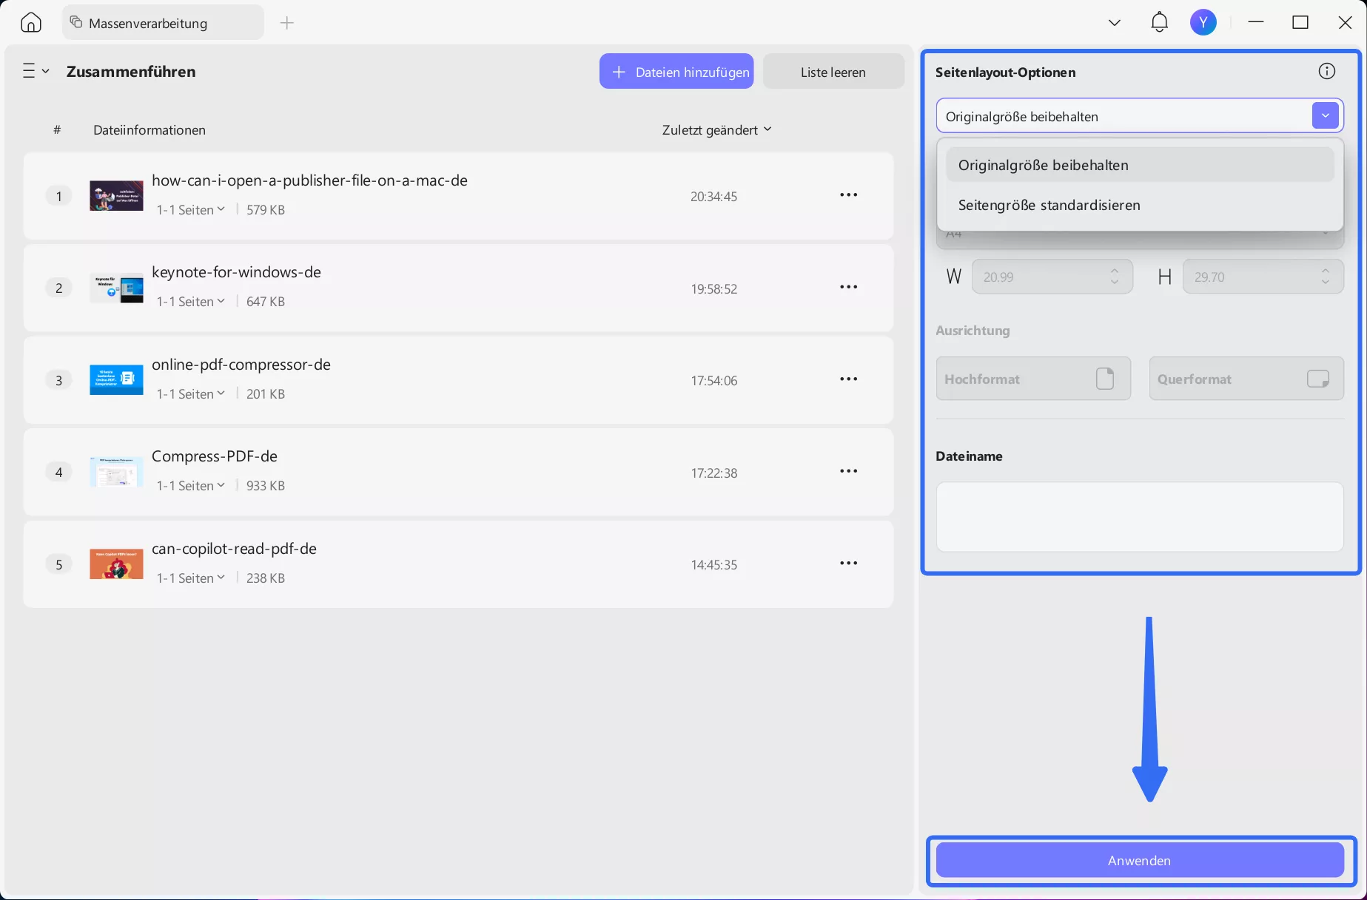The height and width of the screenshot is (900, 1367).
Task: Show info for Seitenlayout-Optionen
Action: point(1326,71)
